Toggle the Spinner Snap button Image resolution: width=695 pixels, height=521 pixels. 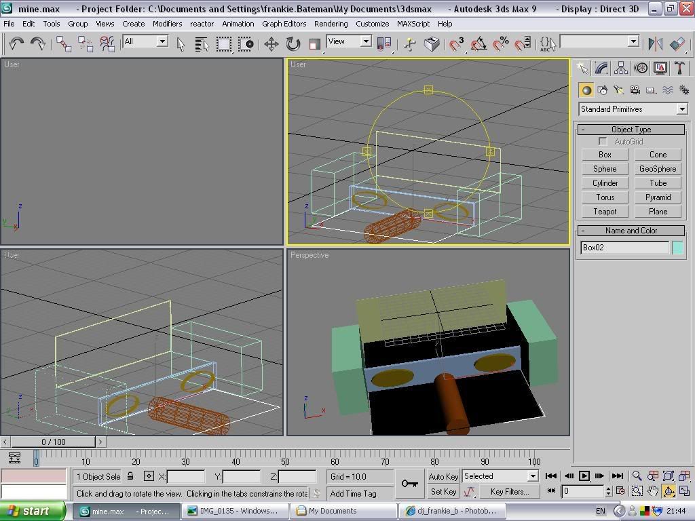pyautogui.click(x=523, y=44)
